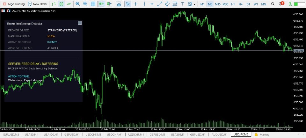Click the Broker Inteference Detector title
This screenshot has width=306, height=138.
25,24
